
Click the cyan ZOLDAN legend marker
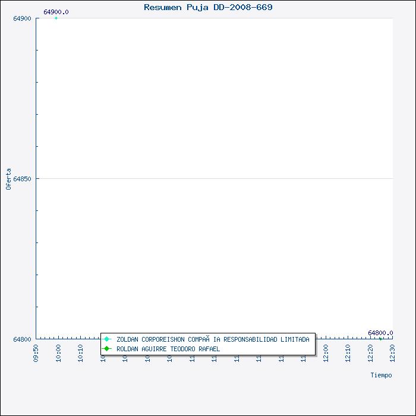pos(107,339)
